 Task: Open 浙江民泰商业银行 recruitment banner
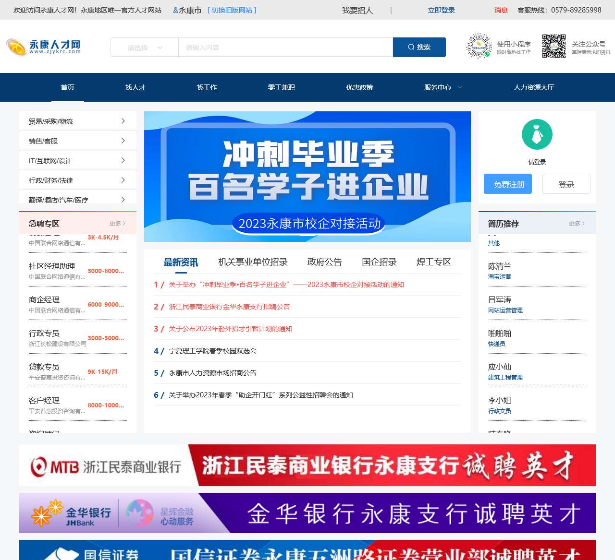(x=307, y=465)
